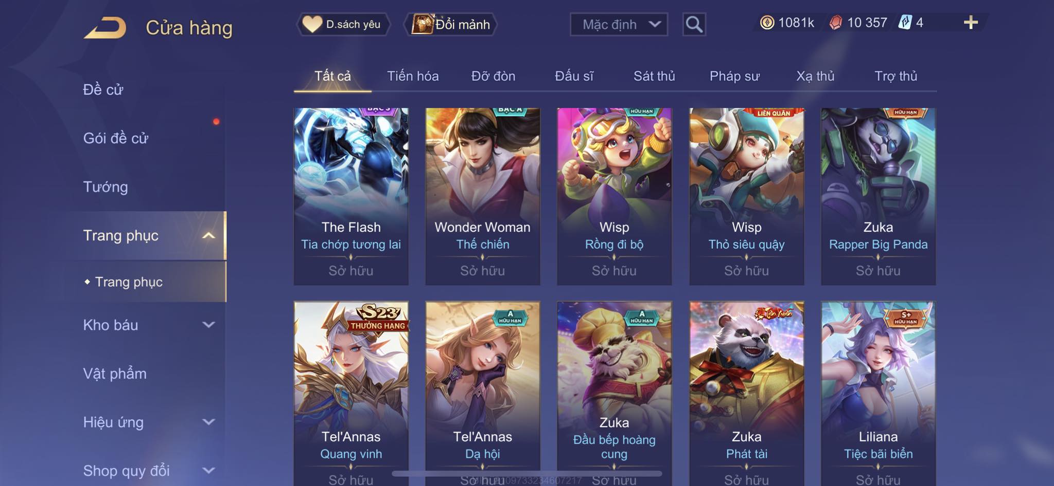
Task: Click the blue ticket voucher icon
Action: tap(905, 23)
